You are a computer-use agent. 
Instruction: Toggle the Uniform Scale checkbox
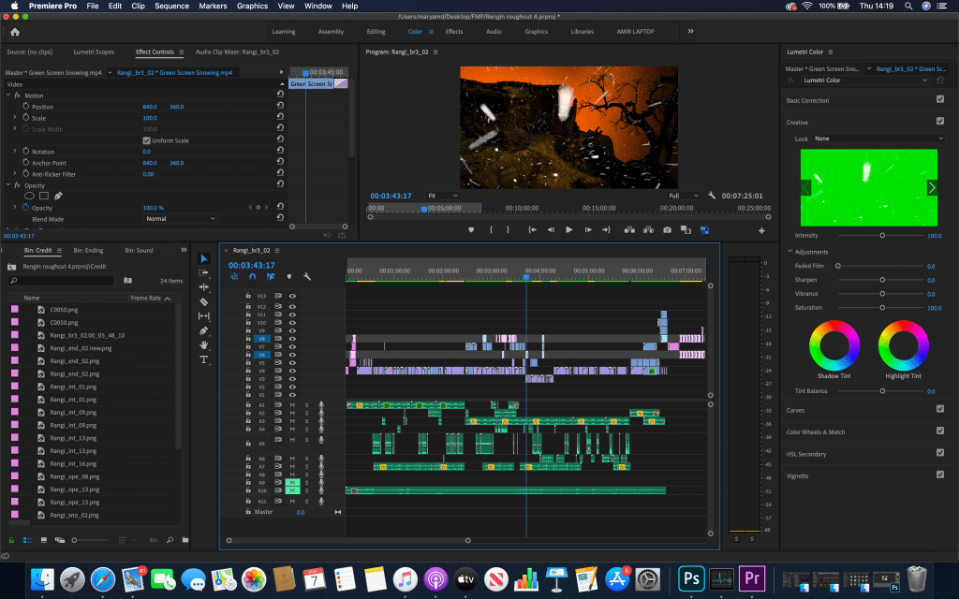point(146,140)
